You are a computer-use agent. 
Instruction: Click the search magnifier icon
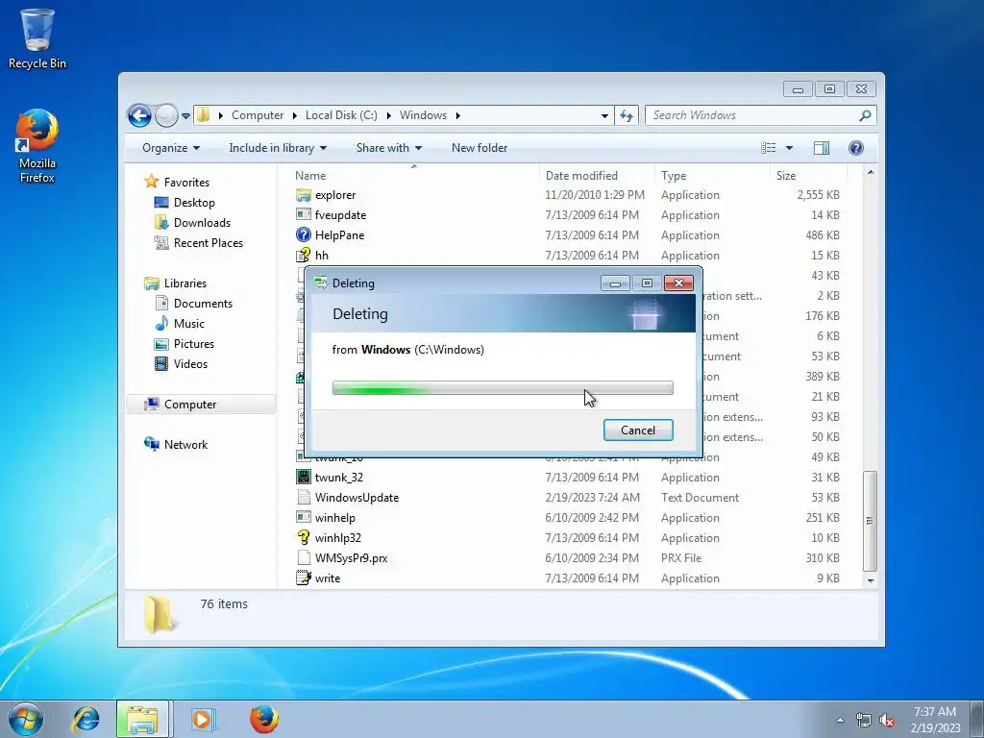coord(865,115)
